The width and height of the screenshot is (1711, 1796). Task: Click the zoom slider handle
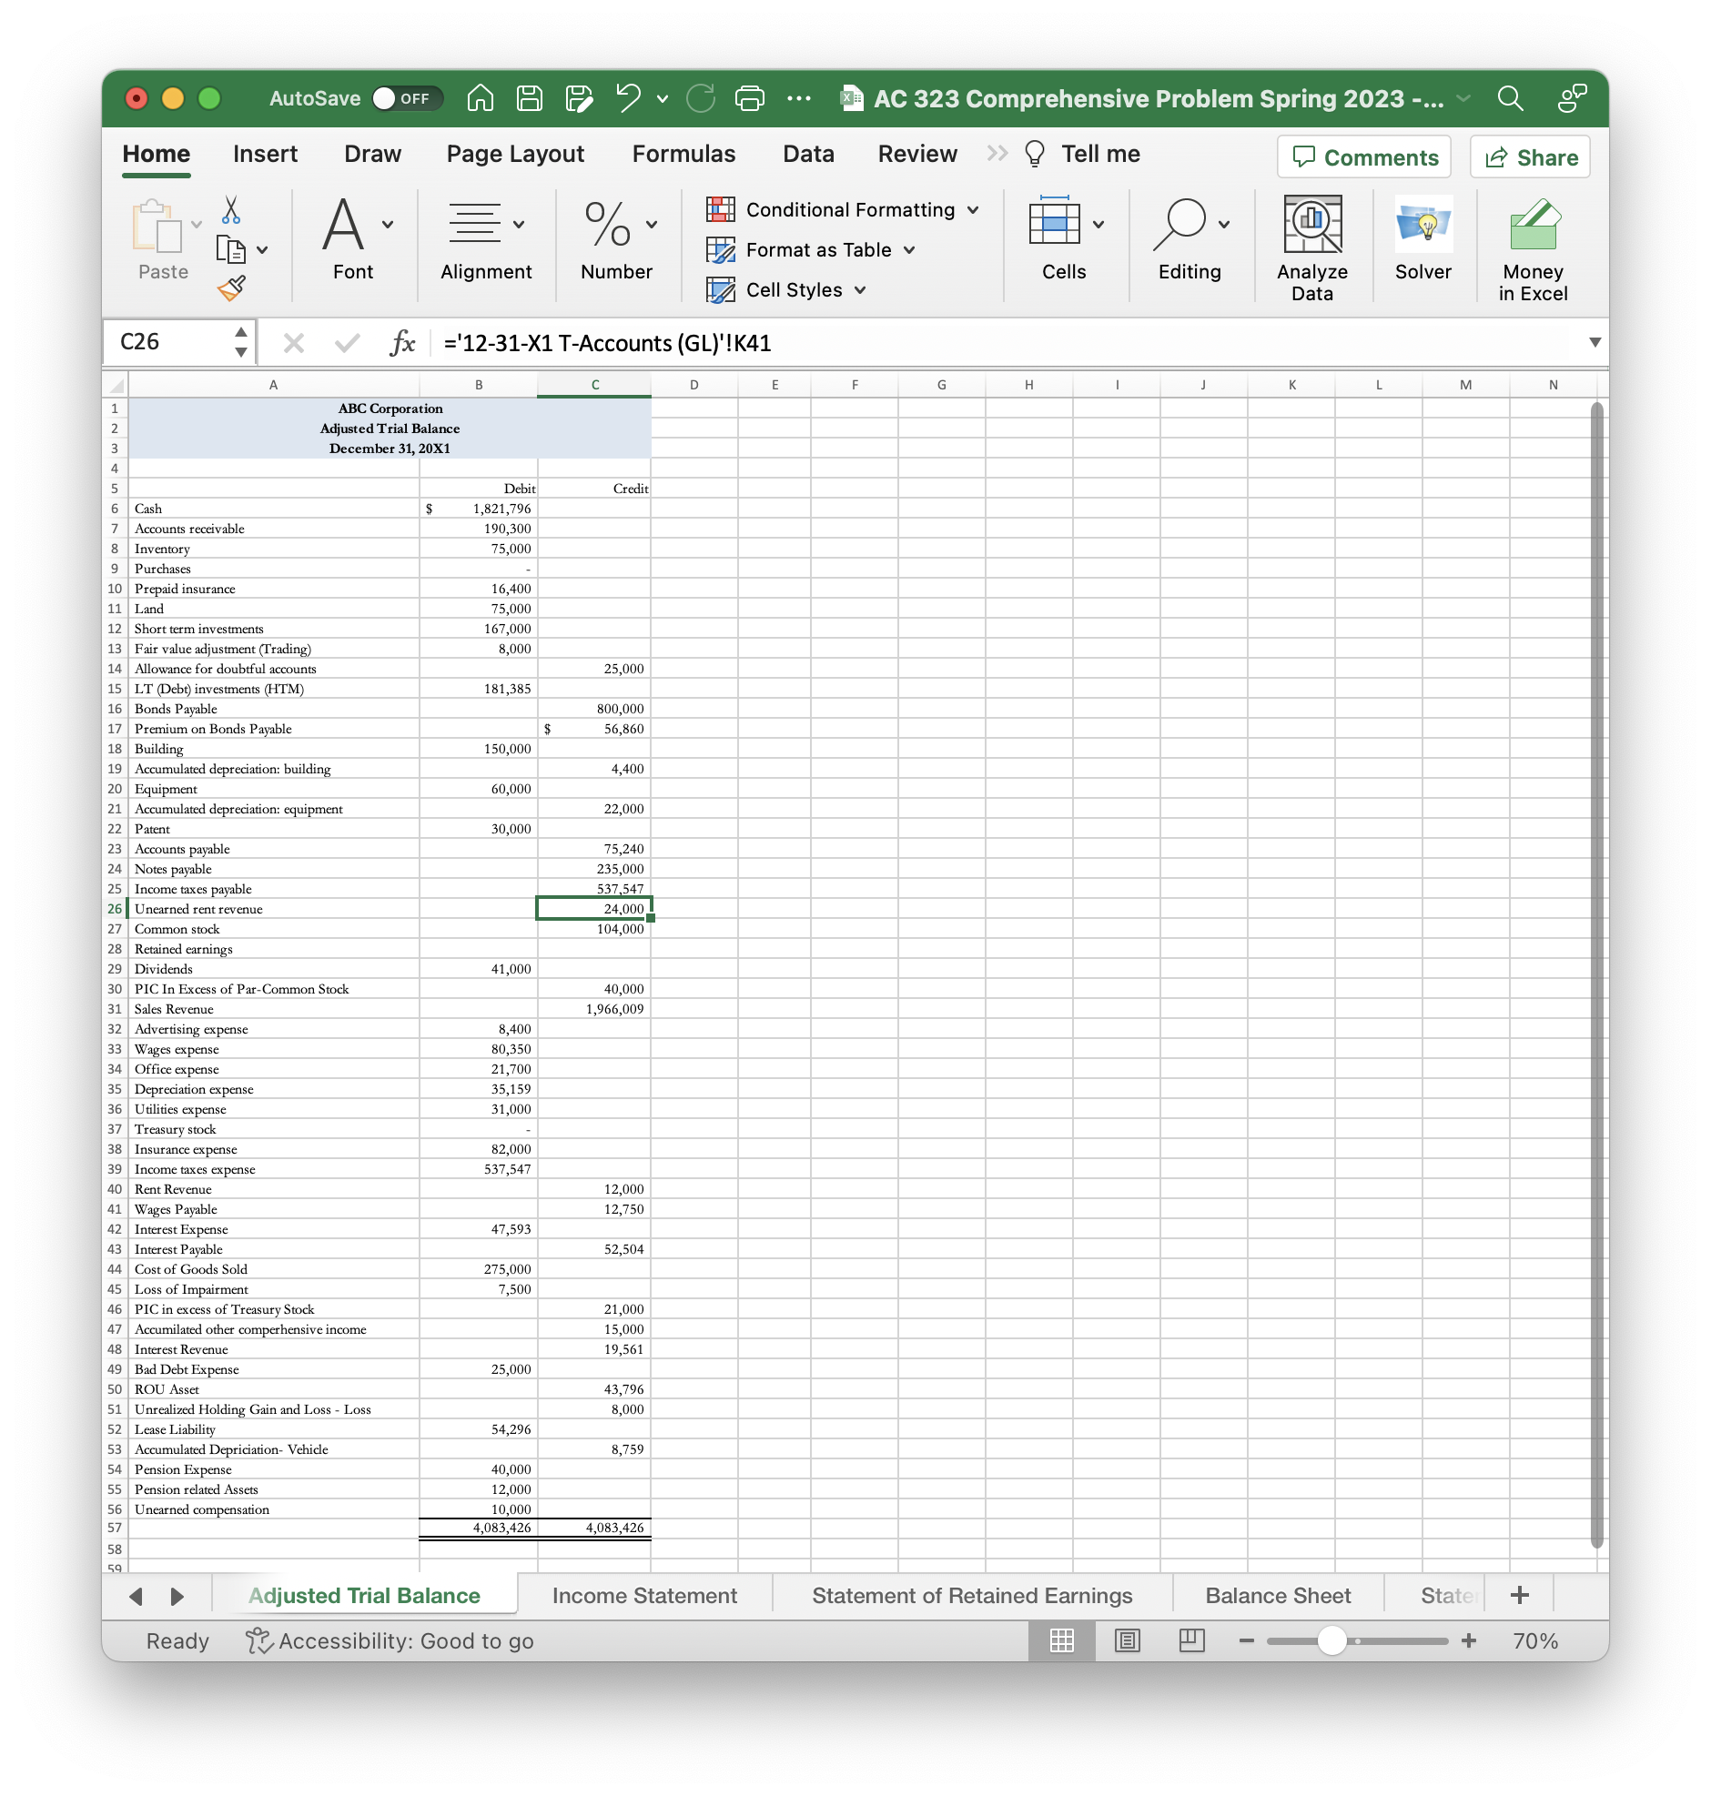1332,1641
